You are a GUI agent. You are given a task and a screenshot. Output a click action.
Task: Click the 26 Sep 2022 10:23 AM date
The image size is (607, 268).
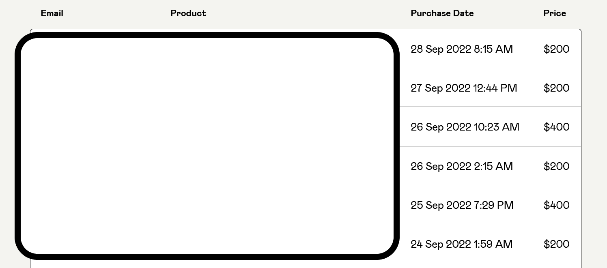point(465,127)
